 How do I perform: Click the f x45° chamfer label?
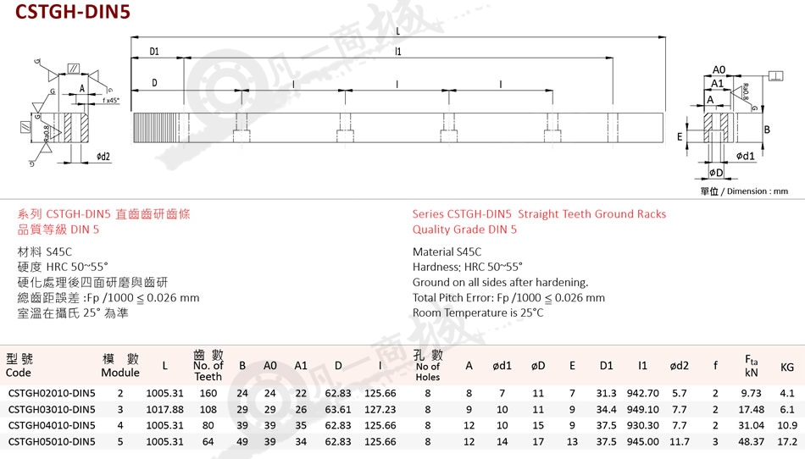coord(111,101)
